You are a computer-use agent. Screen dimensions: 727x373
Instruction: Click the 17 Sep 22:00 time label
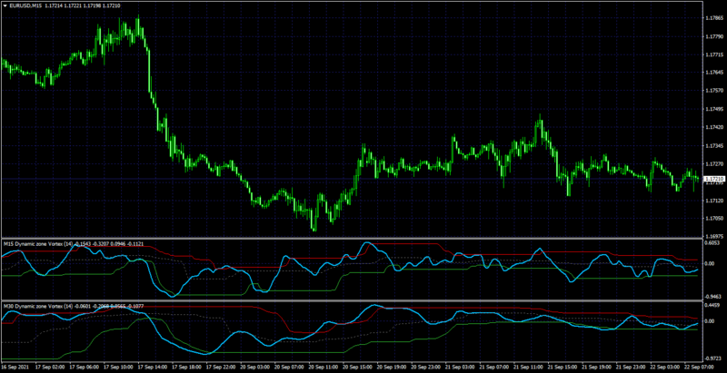coord(221,366)
